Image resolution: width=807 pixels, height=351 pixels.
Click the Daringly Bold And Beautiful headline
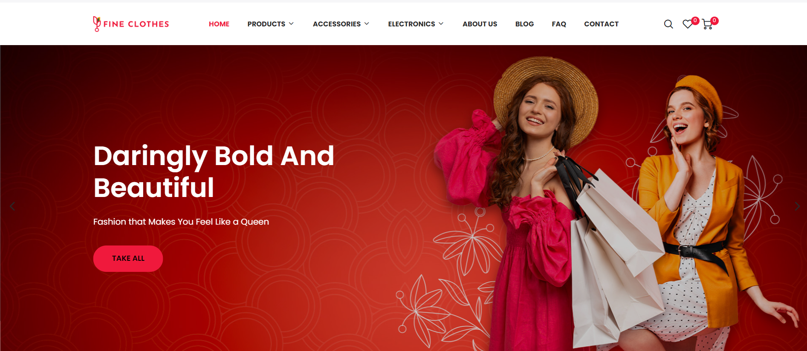[214, 171]
